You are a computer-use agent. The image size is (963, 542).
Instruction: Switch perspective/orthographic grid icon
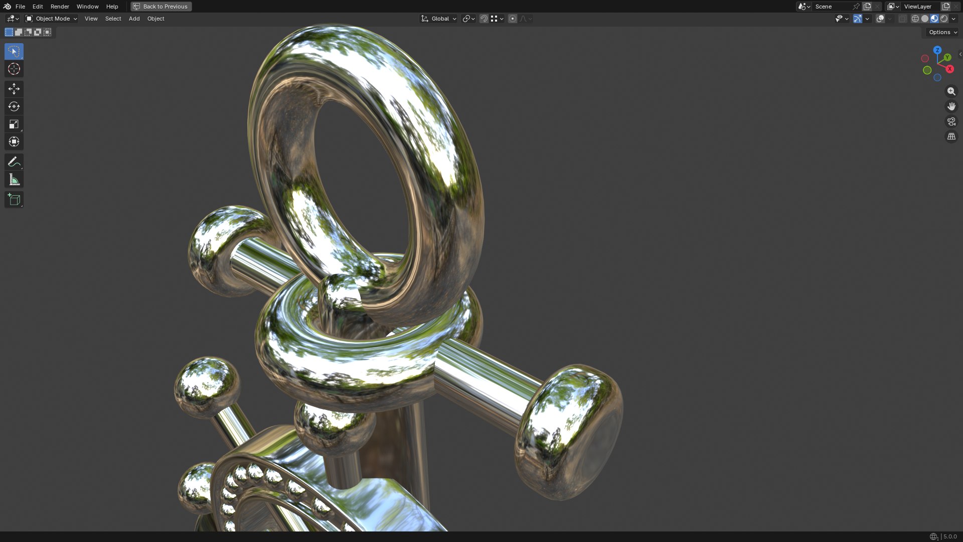click(x=951, y=137)
